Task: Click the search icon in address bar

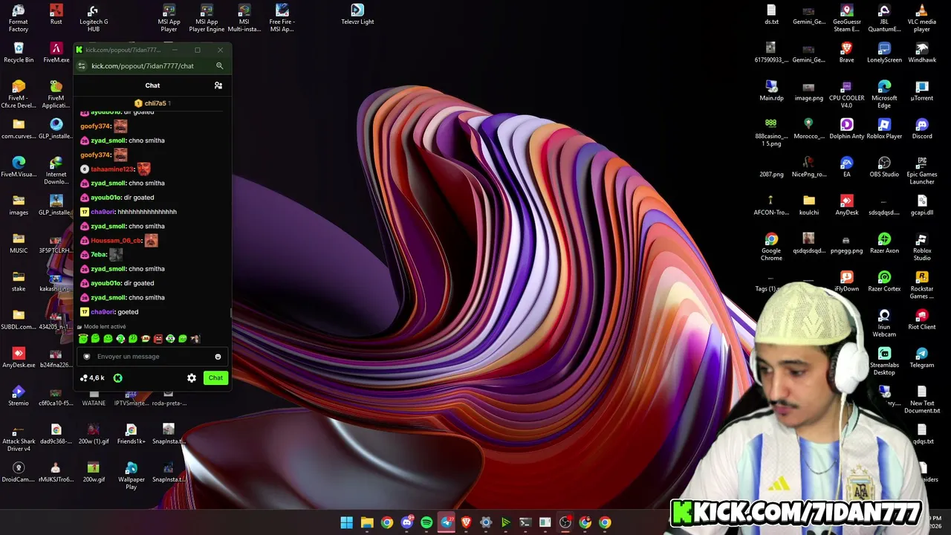Action: click(219, 66)
